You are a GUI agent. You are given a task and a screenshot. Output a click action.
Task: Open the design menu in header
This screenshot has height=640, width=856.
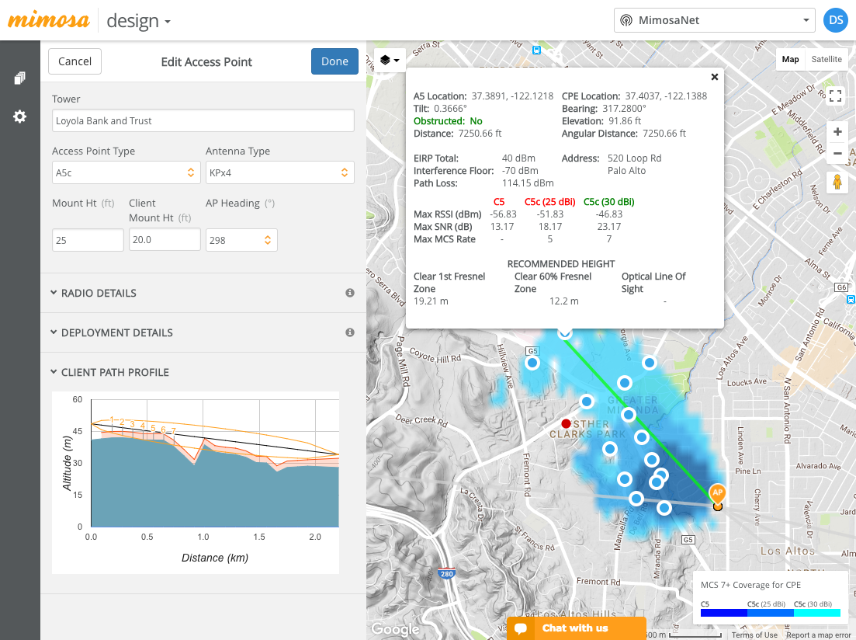pyautogui.click(x=138, y=21)
